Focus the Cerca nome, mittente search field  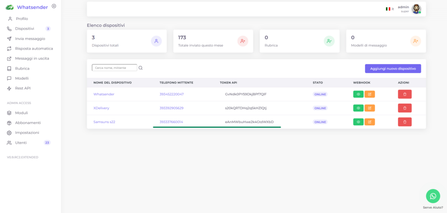pyautogui.click(x=114, y=68)
